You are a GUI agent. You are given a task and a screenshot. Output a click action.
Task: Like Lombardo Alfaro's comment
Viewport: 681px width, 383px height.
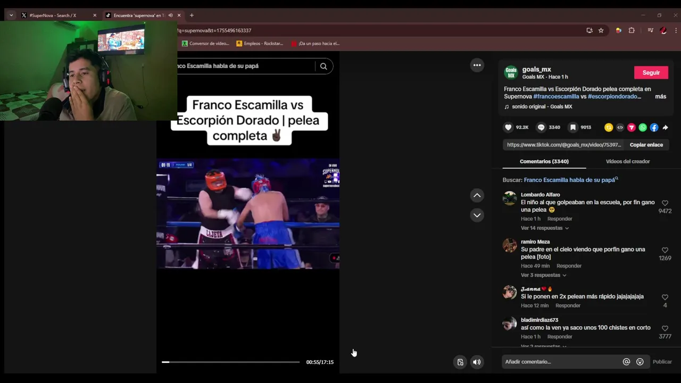click(665, 203)
